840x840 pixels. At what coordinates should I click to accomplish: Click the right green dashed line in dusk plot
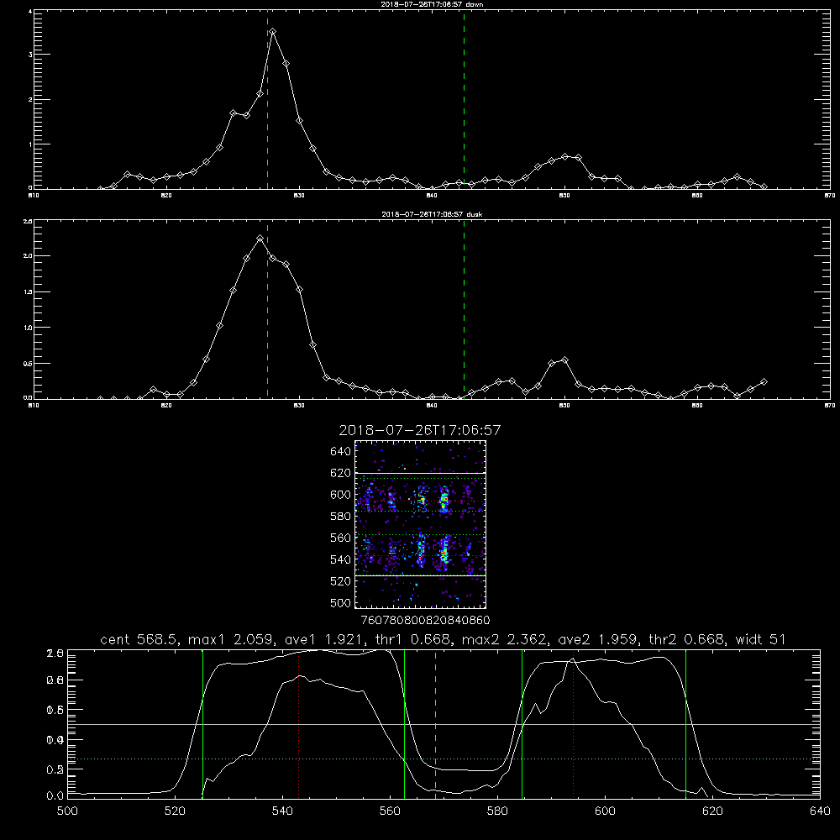click(464, 310)
